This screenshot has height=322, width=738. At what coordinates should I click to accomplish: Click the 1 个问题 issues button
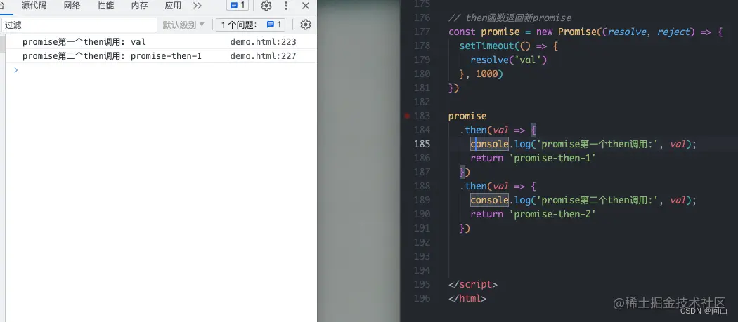[x=251, y=25]
